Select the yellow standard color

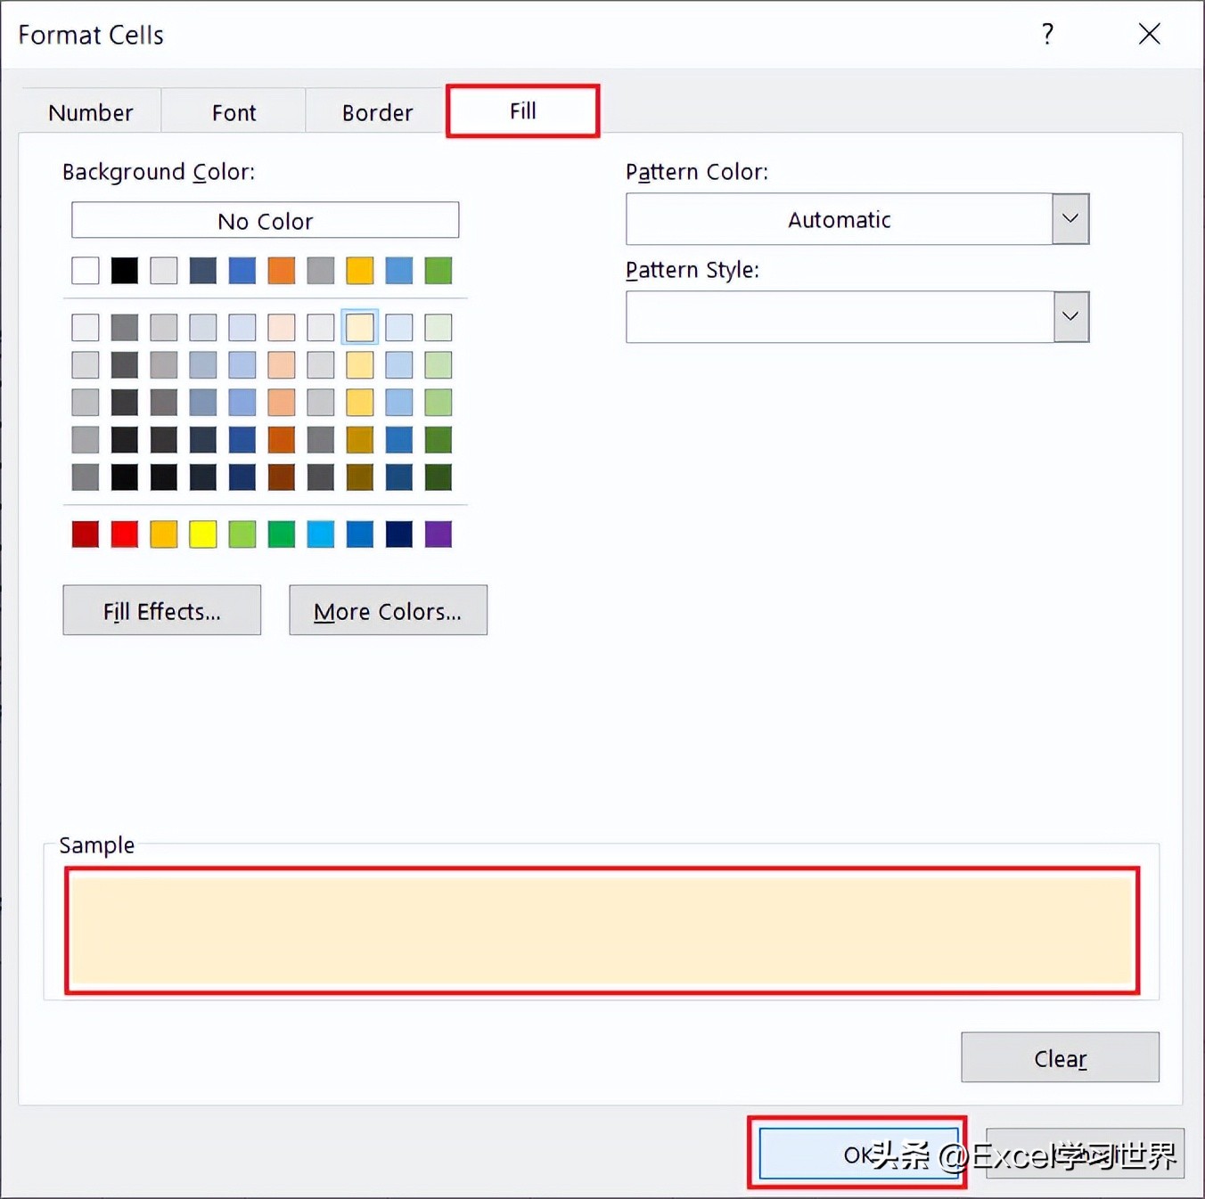point(203,534)
